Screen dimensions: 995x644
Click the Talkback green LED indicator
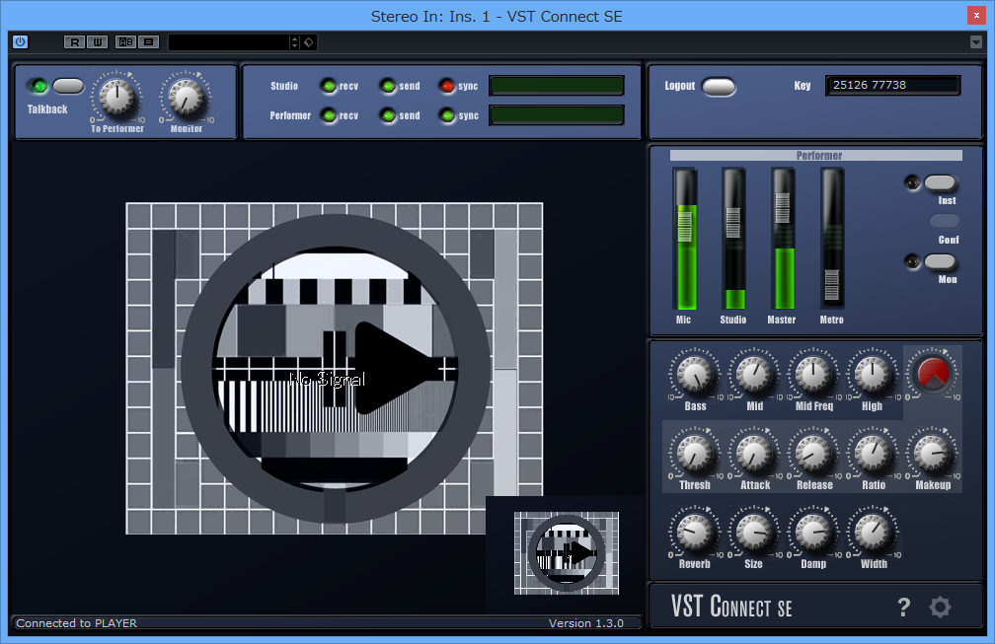click(38, 86)
